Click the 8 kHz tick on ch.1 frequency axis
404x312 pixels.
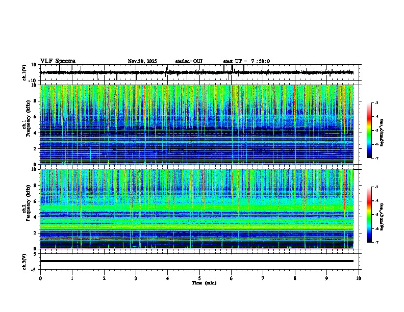pyautogui.click(x=36, y=101)
